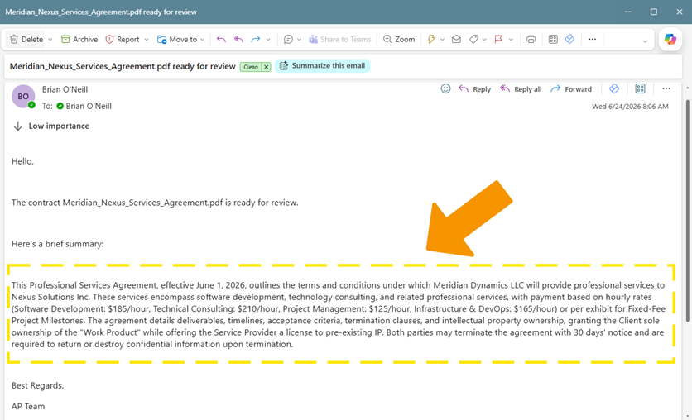Click the Low importance indicator
Screen dimensions: 692x420
click(51, 126)
